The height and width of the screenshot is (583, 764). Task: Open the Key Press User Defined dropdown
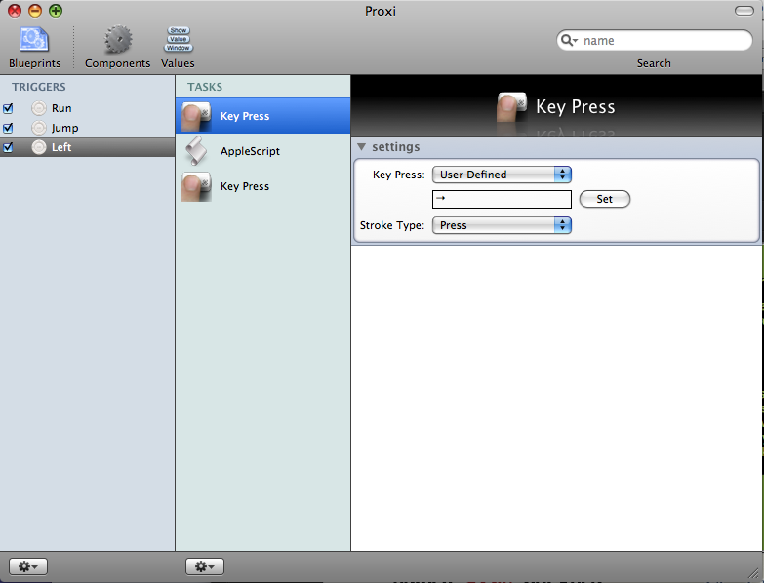pyautogui.click(x=502, y=175)
